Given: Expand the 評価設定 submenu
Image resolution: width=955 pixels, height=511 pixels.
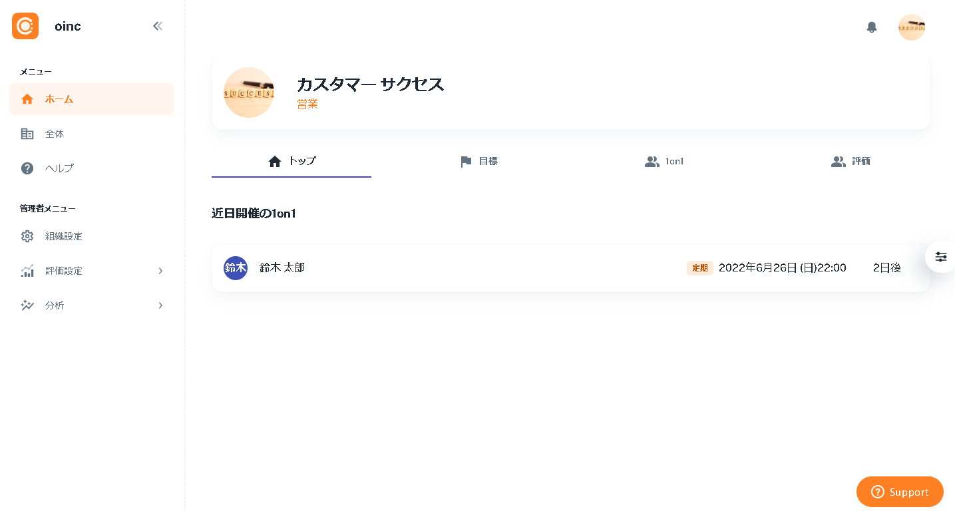Looking at the screenshot, I should [x=160, y=271].
